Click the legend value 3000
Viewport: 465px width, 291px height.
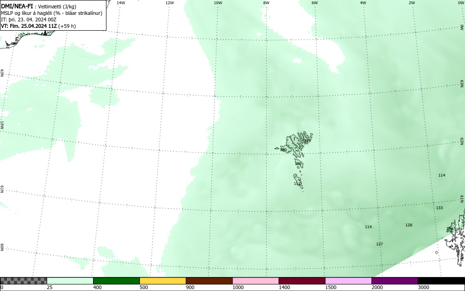click(x=424, y=287)
